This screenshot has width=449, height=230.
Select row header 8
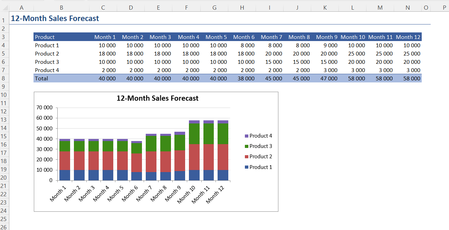click(x=3, y=78)
